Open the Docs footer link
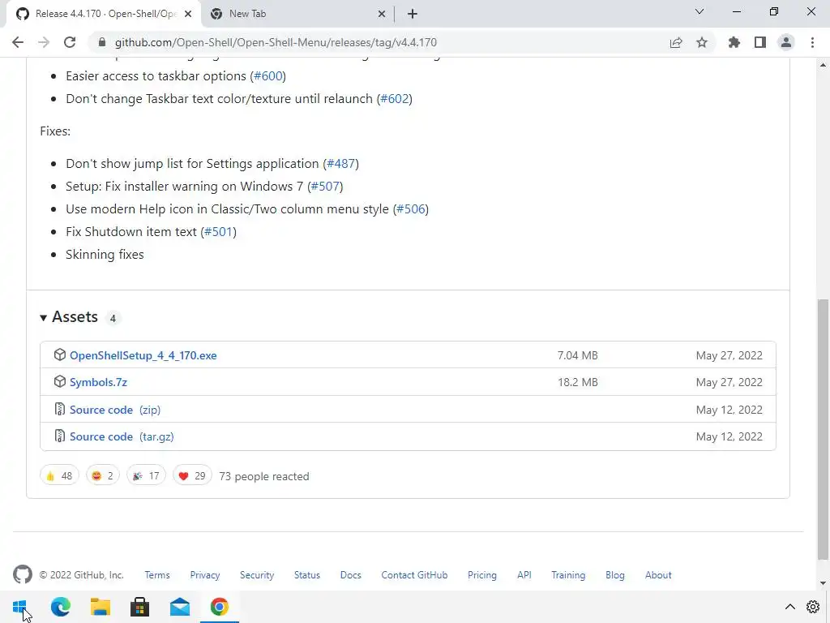The height and width of the screenshot is (623, 830). pyautogui.click(x=350, y=575)
